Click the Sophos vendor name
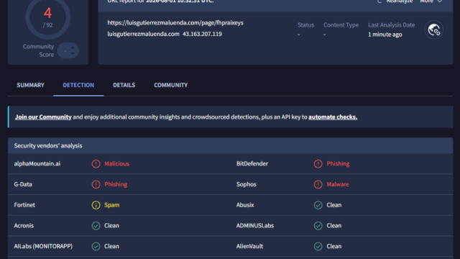 [247, 184]
